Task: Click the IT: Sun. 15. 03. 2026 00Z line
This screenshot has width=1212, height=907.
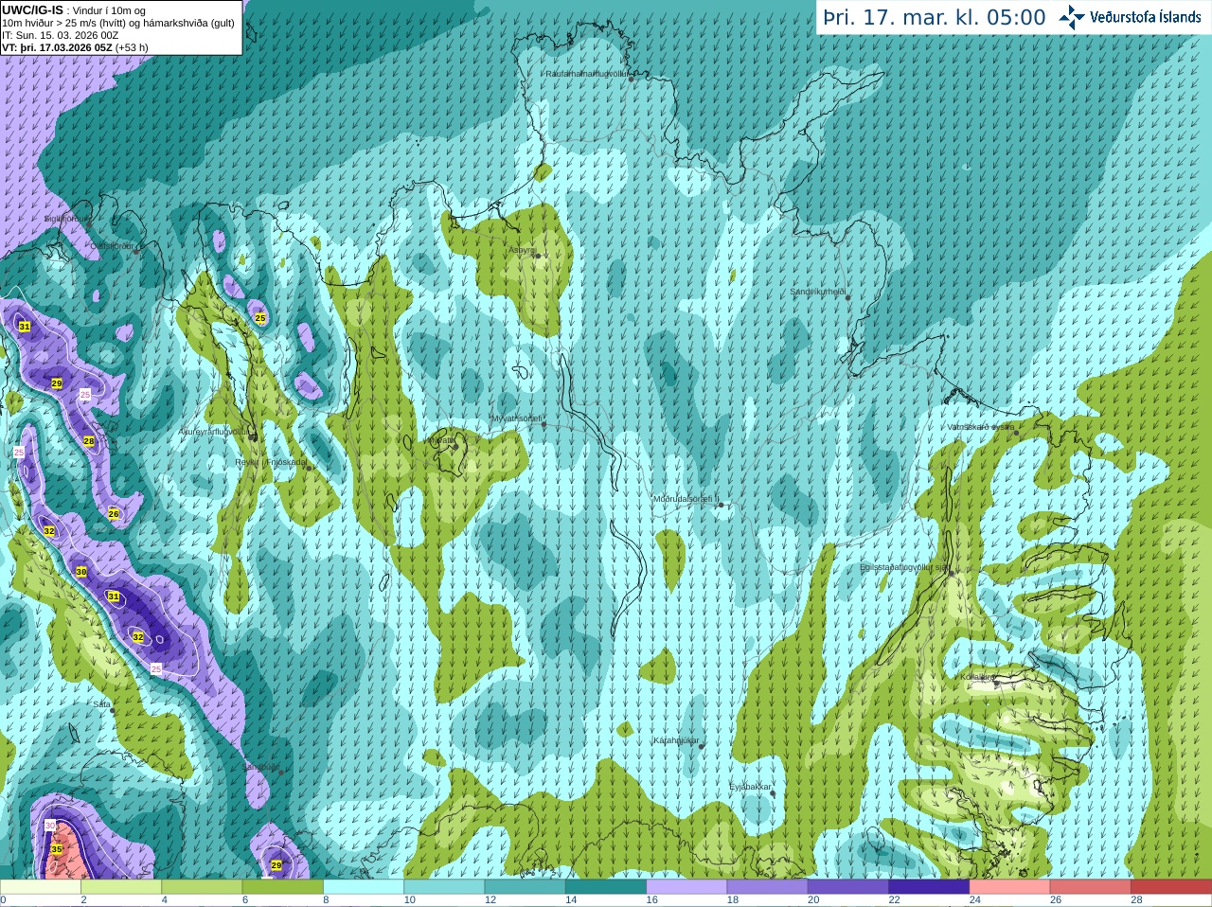Action: coord(61,35)
